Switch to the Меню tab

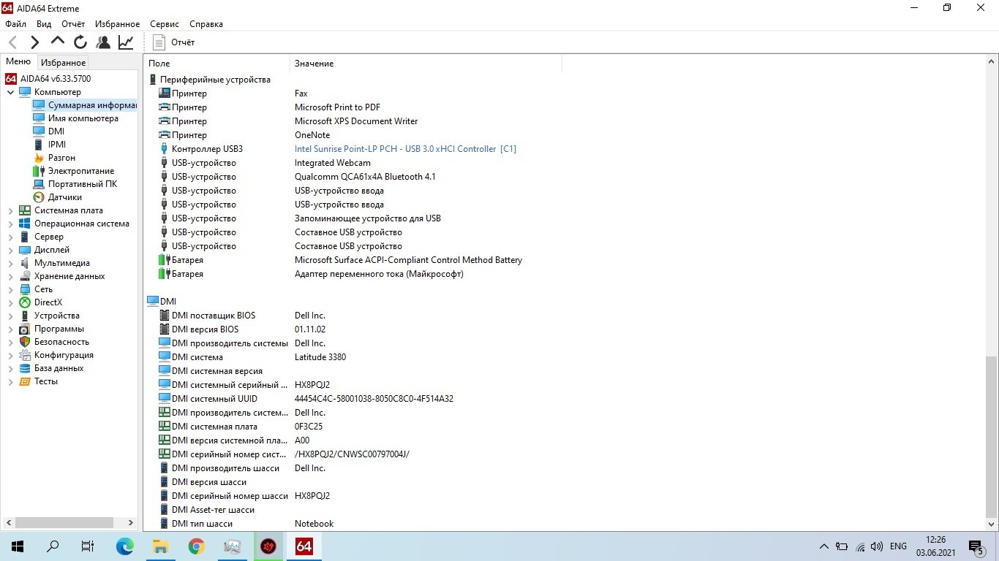[18, 61]
